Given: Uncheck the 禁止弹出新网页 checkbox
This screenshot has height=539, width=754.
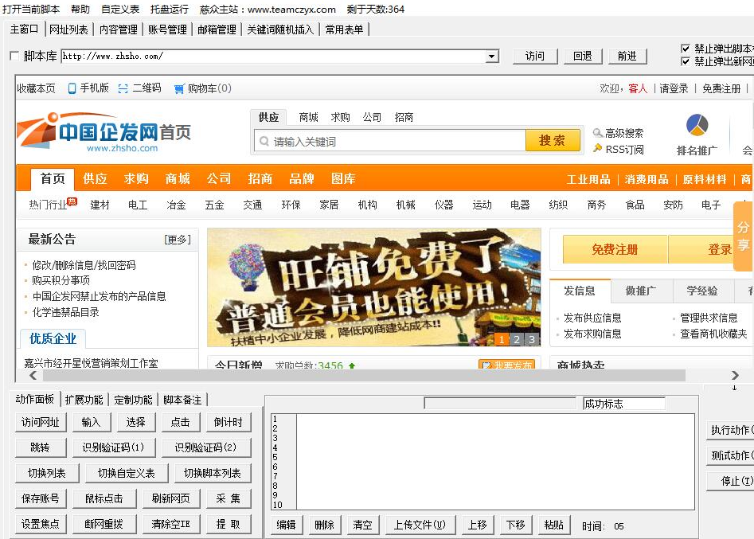Looking at the screenshot, I should pos(686,61).
